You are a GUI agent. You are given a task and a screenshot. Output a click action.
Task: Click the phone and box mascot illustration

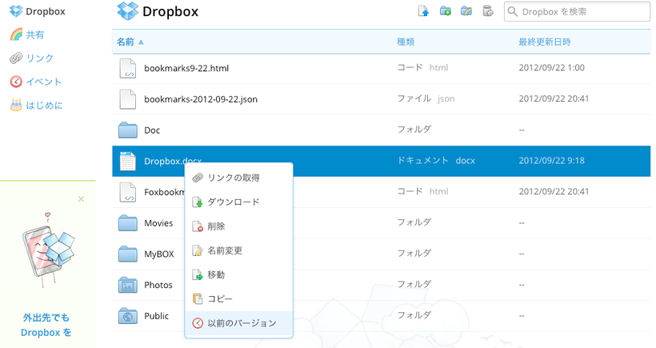tap(48, 250)
